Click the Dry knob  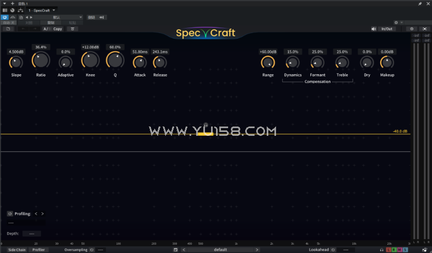(x=367, y=63)
